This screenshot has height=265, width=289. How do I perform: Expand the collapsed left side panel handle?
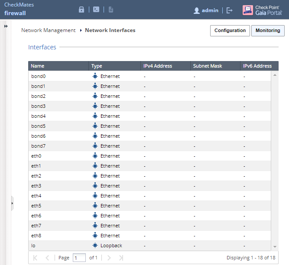[12, 203]
